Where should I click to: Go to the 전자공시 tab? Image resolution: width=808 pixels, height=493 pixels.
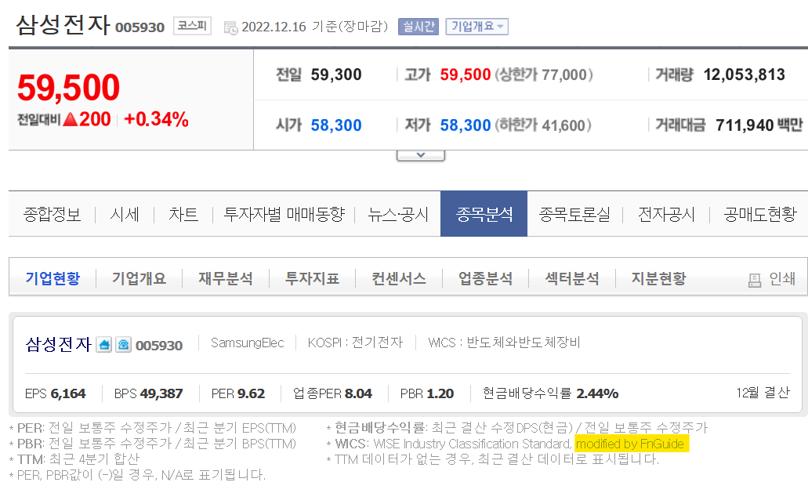coord(666,214)
